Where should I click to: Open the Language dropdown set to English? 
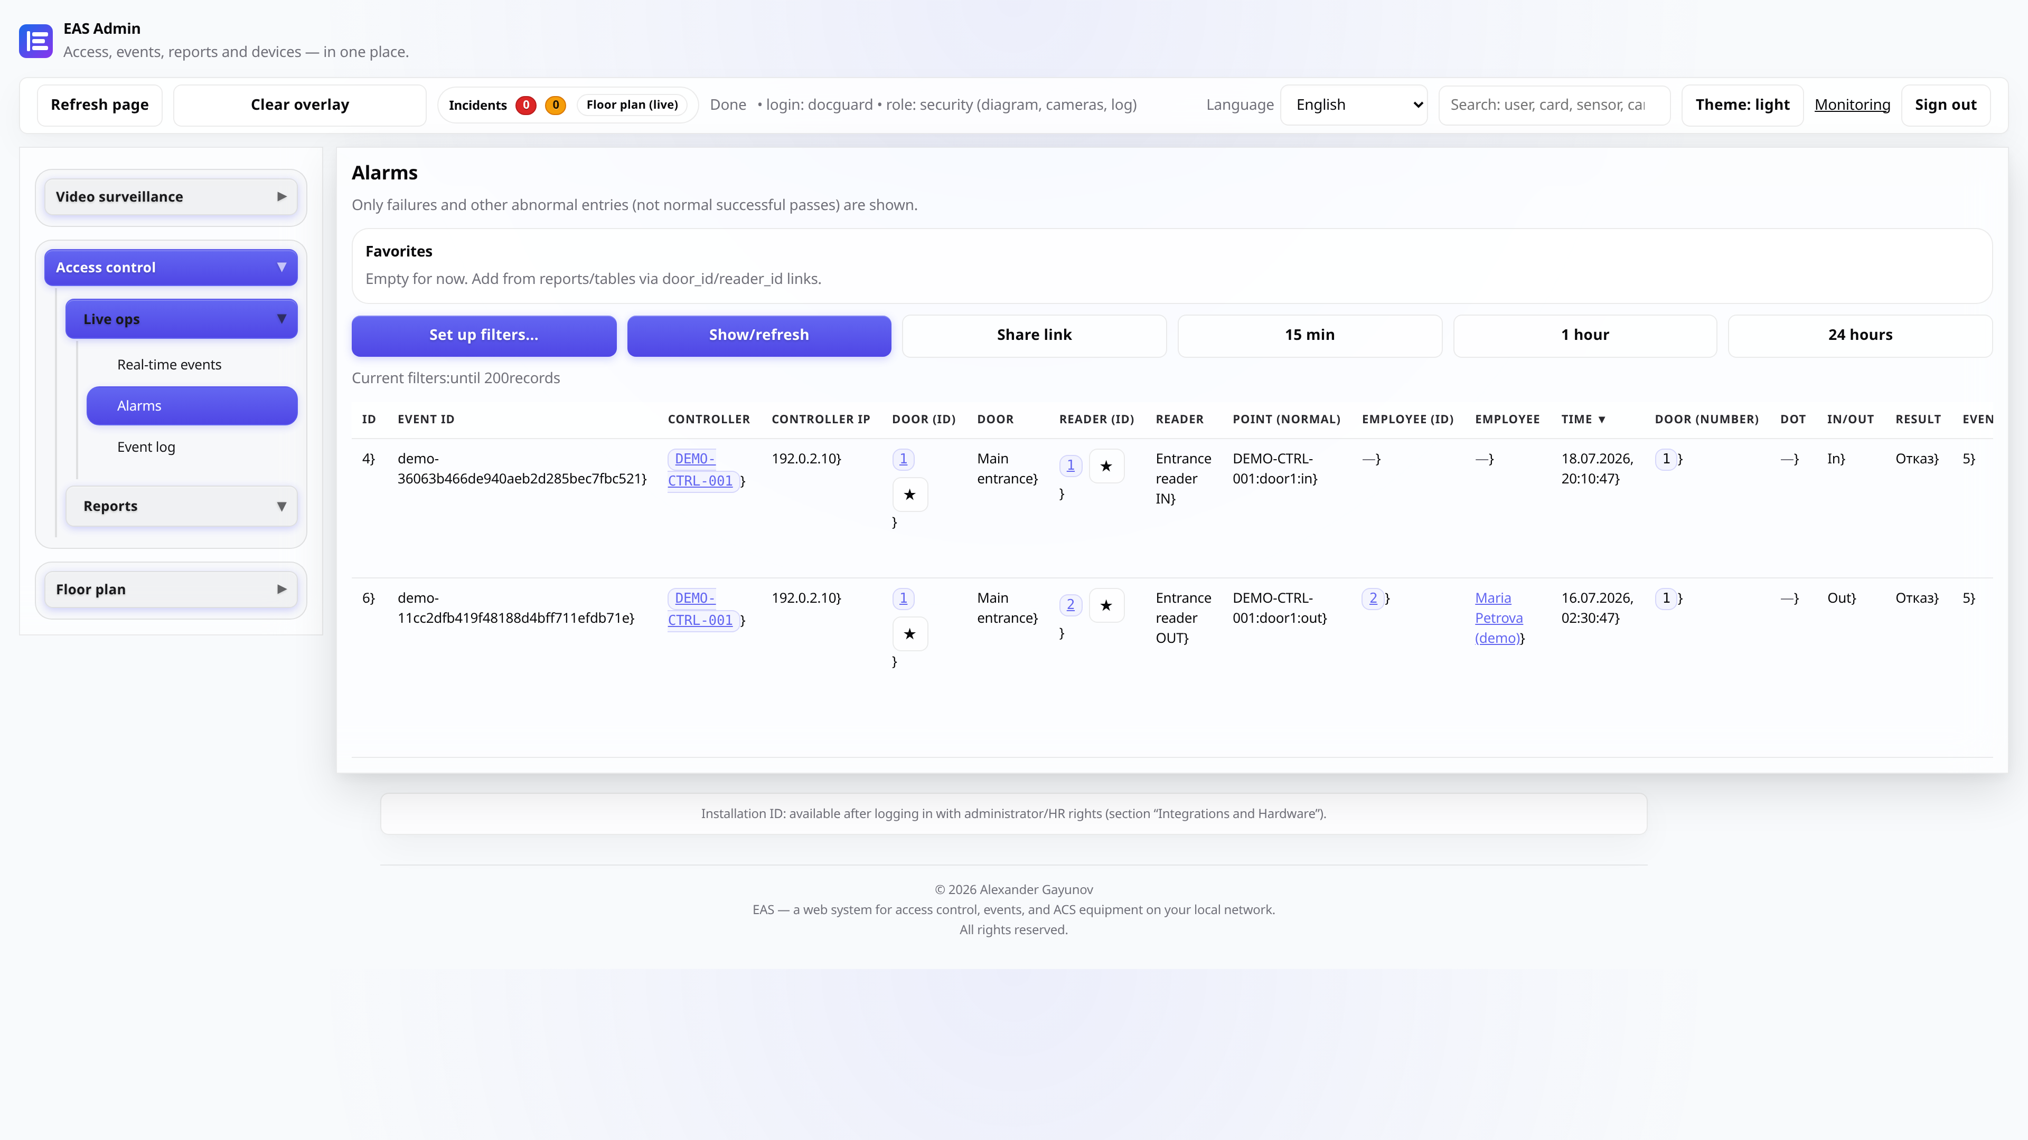1354,104
